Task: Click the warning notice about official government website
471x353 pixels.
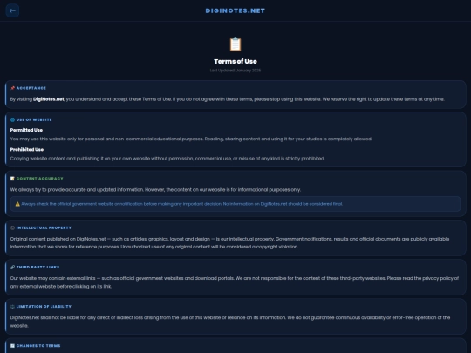Action: point(235,204)
